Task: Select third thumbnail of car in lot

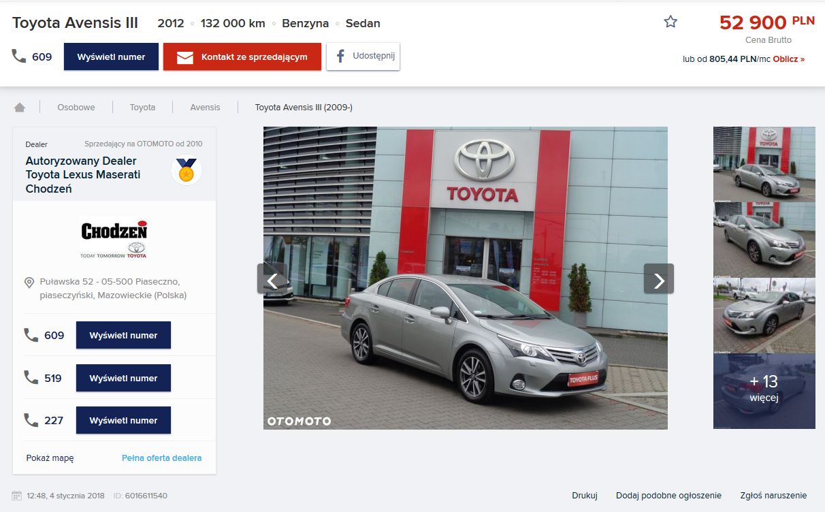Action: coord(764,315)
